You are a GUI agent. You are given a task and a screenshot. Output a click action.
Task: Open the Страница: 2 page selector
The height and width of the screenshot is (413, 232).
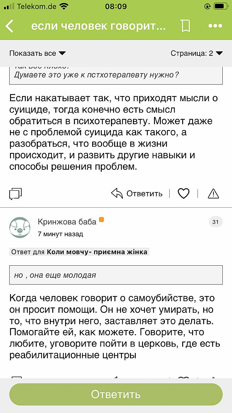(x=197, y=53)
